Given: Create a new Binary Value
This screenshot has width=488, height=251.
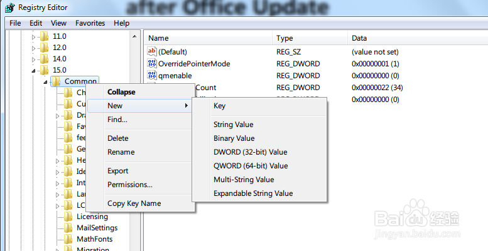Looking at the screenshot, I should coord(259,138).
